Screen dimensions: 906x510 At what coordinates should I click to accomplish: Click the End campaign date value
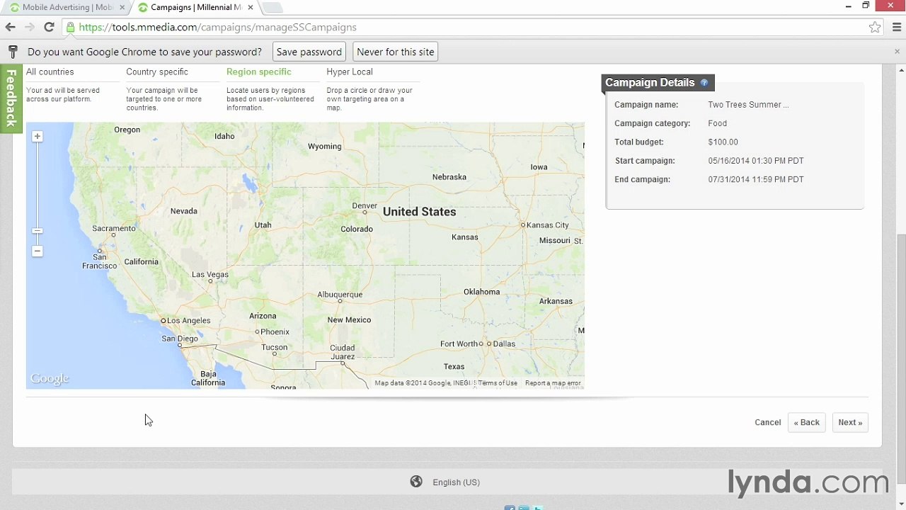point(756,180)
